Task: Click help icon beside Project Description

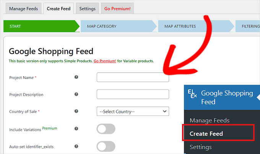Action: pyautogui.click(x=76, y=94)
